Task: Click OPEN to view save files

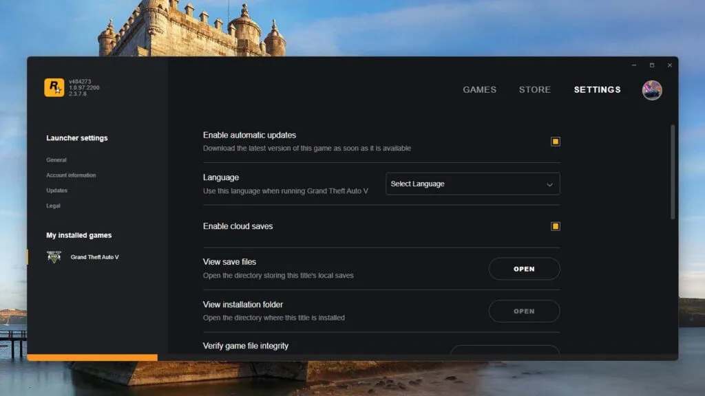Action: click(524, 269)
